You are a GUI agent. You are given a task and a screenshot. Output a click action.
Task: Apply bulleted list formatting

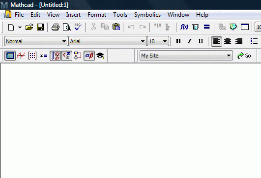254,41
